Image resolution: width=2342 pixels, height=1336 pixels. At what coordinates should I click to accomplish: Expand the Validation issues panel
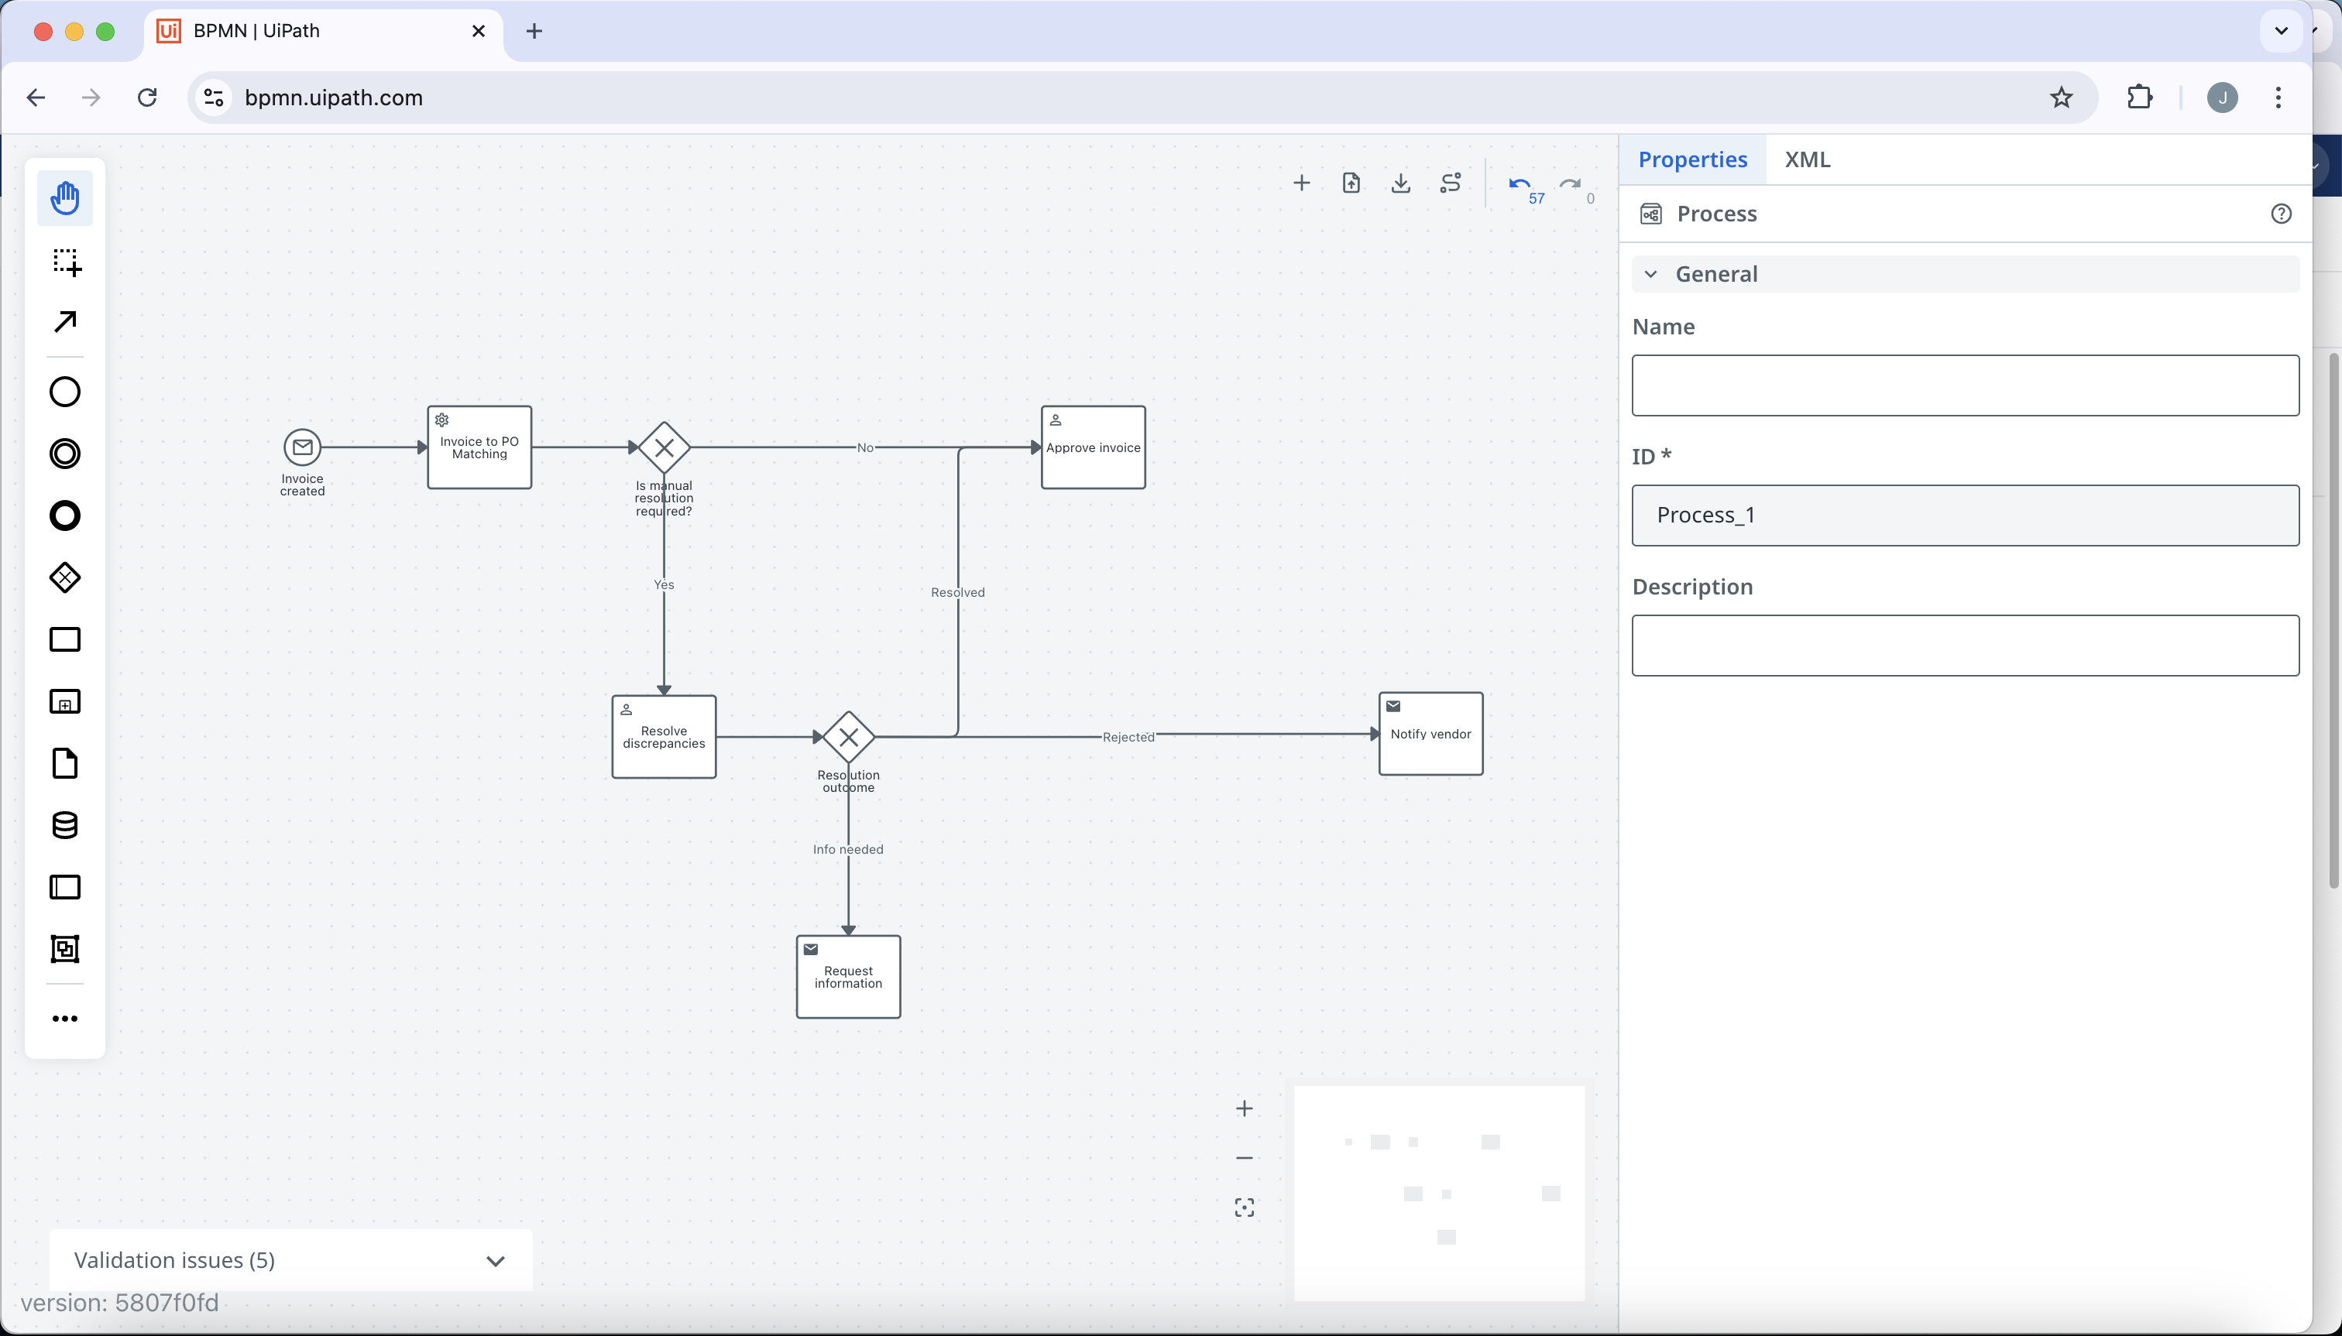click(x=291, y=1260)
